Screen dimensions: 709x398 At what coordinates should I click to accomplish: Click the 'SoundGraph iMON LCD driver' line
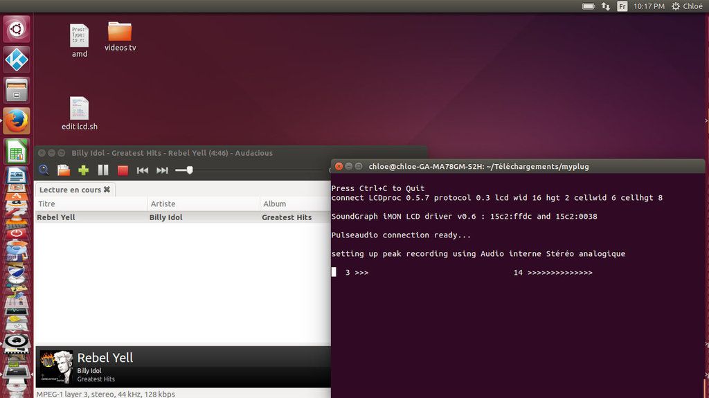point(464,216)
